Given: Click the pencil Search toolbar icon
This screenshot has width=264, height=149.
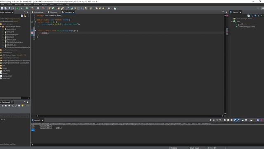Looking at the screenshot, I should click(62, 8).
